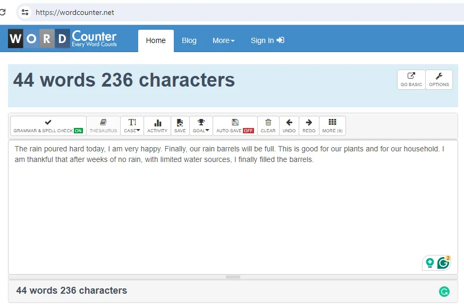Open the Thesaurus tool
The height and width of the screenshot is (307, 464).
[103, 126]
